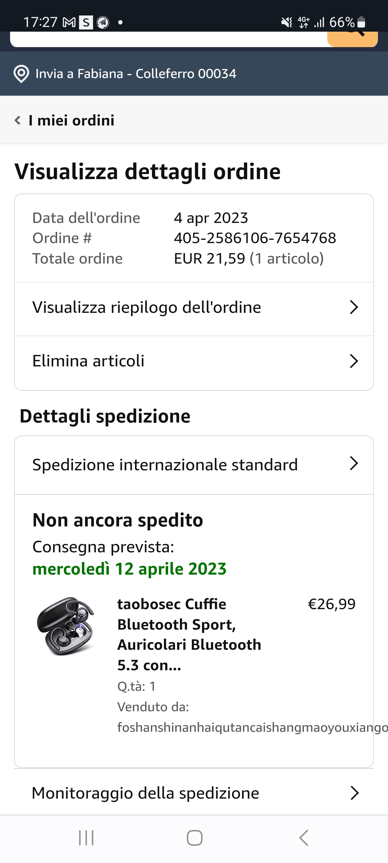The width and height of the screenshot is (388, 863).
Task: Change delivery address Invia a Fabiana
Action: pyautogui.click(x=136, y=74)
